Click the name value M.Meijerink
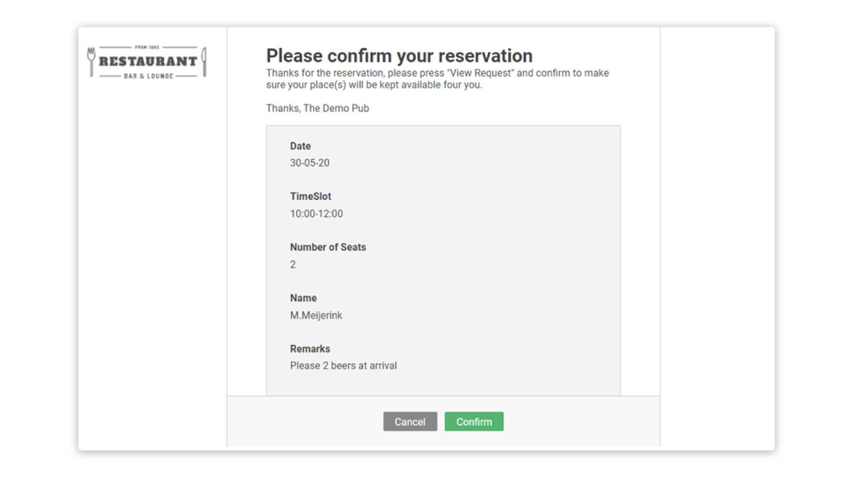The image size is (853, 480). pyautogui.click(x=316, y=316)
